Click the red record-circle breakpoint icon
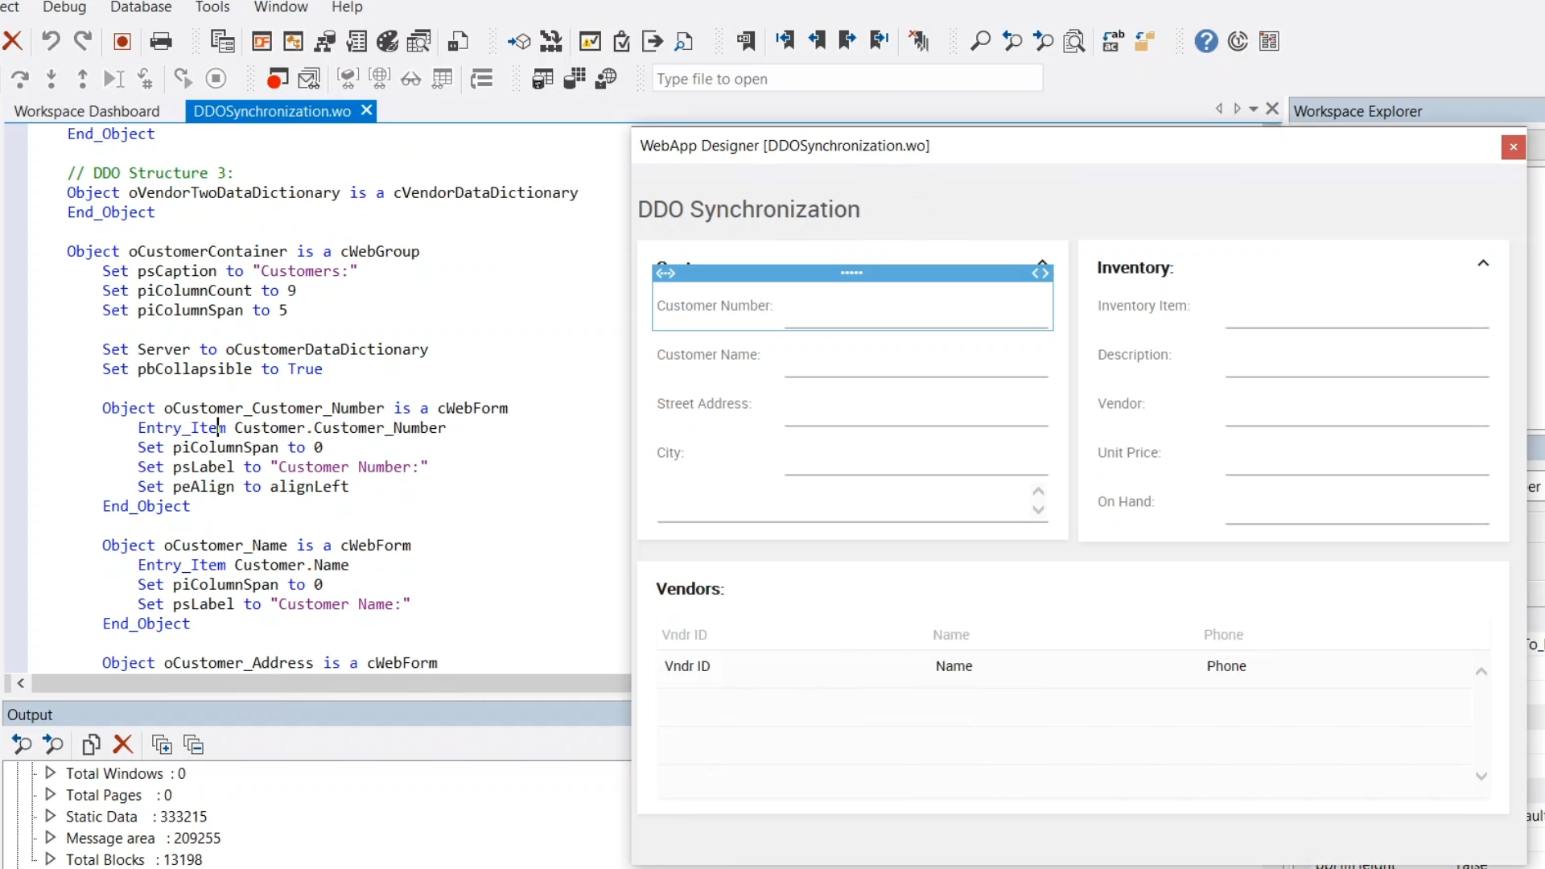1545x869 pixels. [x=122, y=41]
